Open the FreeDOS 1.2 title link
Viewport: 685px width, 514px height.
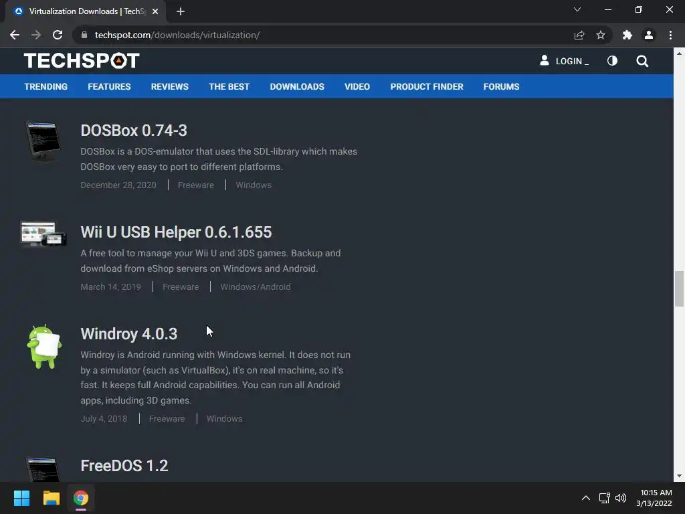[124, 466]
